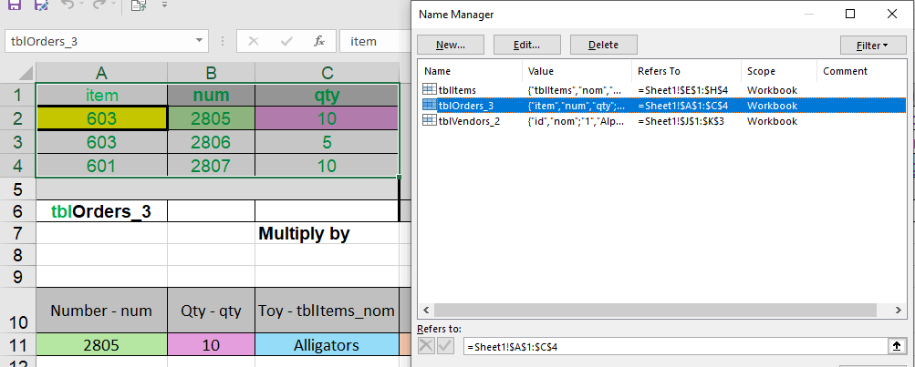The image size is (915, 367).
Task: Click the horizontal scrollbar in names list
Action: click(x=655, y=311)
